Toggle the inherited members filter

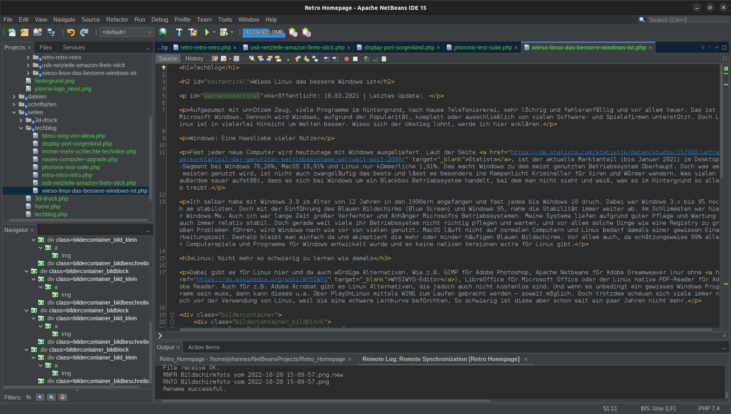click(x=29, y=397)
